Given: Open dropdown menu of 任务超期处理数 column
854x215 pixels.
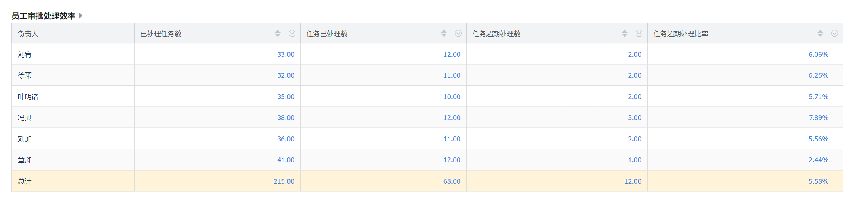Looking at the screenshot, I should pyautogui.click(x=639, y=34).
